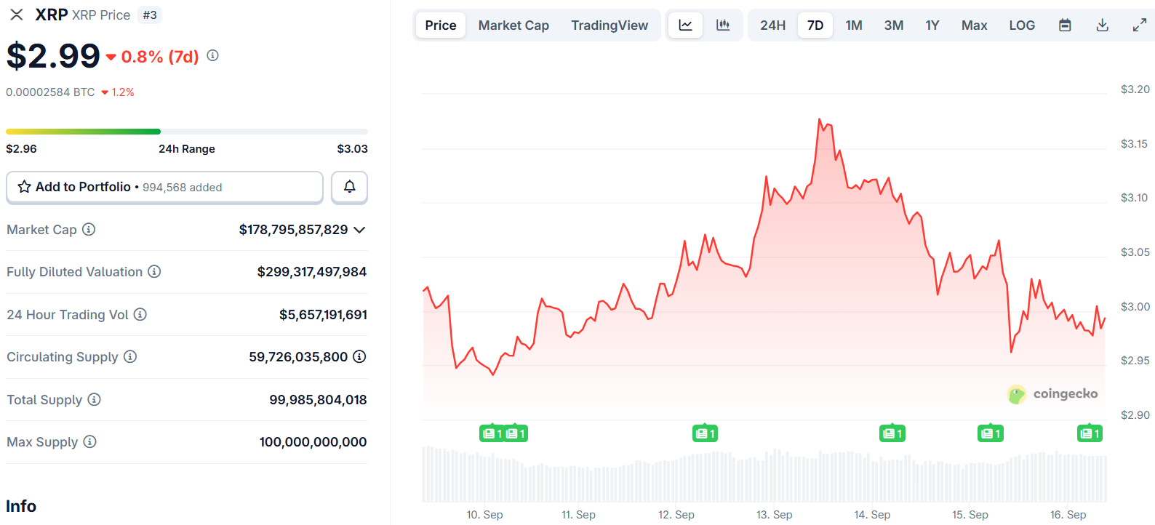Click the price alert bell icon

coord(349,187)
